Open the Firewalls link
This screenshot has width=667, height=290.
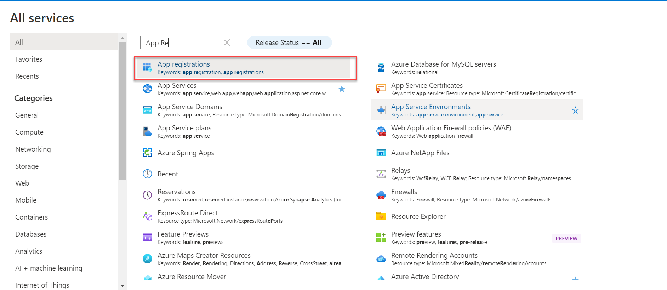point(404,192)
